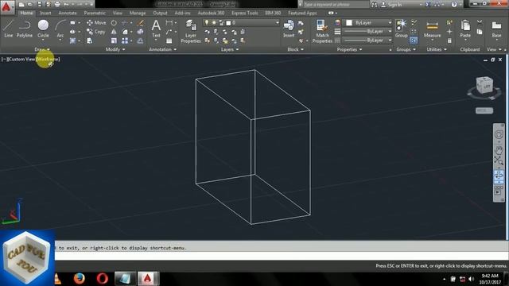Click the Erase tool icon
Viewport: 509px width, 286px height.
click(140, 23)
